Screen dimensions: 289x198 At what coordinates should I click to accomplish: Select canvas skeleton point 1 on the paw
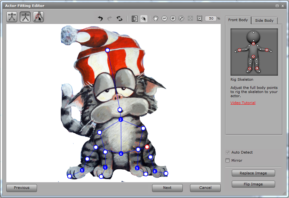[105, 167]
